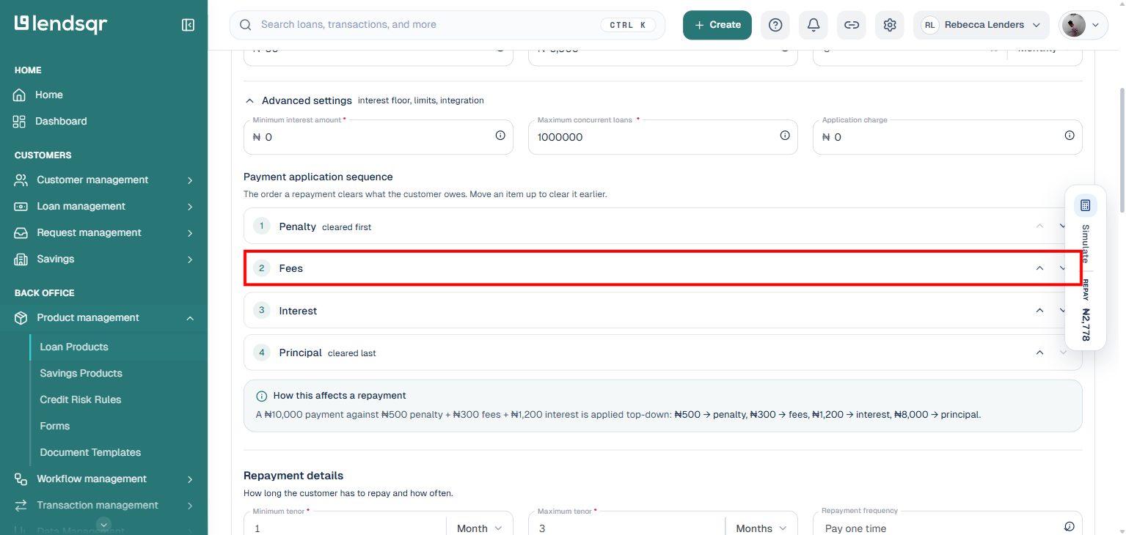This screenshot has width=1126, height=535.
Task: Open the profile avatar dropdown
Action: (1083, 25)
